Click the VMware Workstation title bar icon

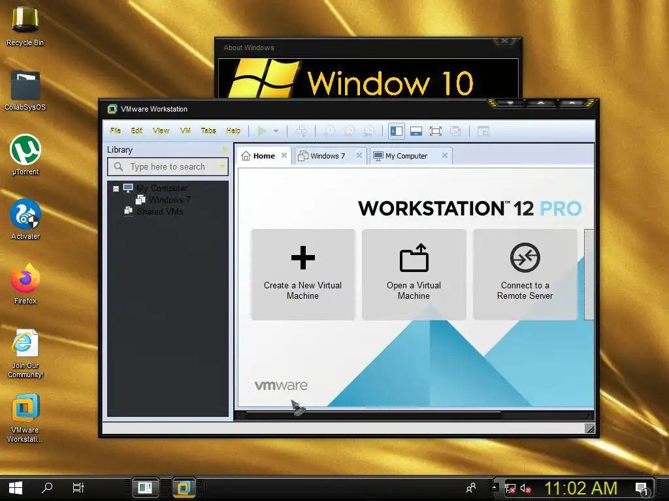tap(112, 109)
